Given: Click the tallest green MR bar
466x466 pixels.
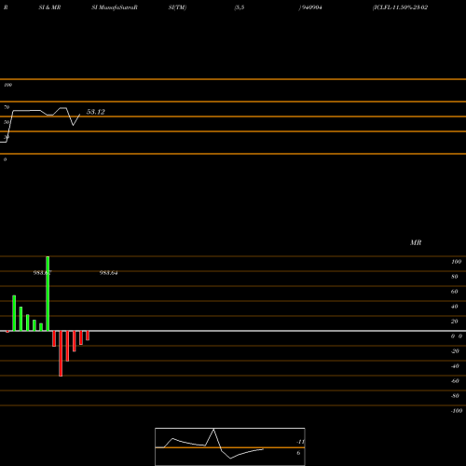Looking at the screenshot, I should (x=48, y=294).
